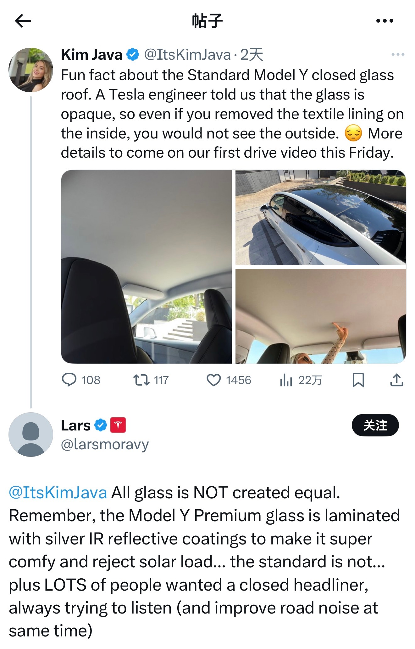Open the top-right three-dot options menu
415x649 pixels.
click(x=385, y=21)
